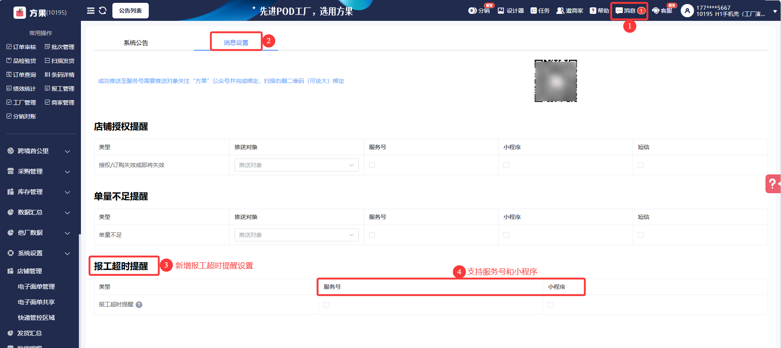Open the 帮助 question icon

point(593,11)
